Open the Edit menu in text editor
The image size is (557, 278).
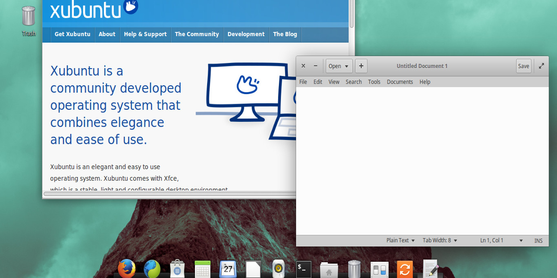[x=318, y=82]
